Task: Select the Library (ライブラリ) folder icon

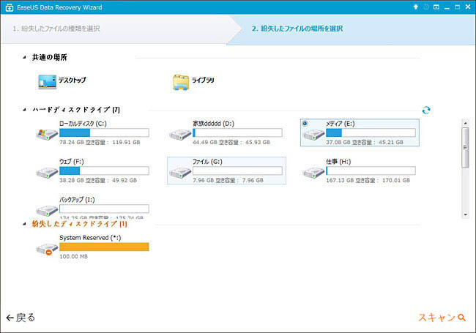Action: pyautogui.click(x=181, y=82)
